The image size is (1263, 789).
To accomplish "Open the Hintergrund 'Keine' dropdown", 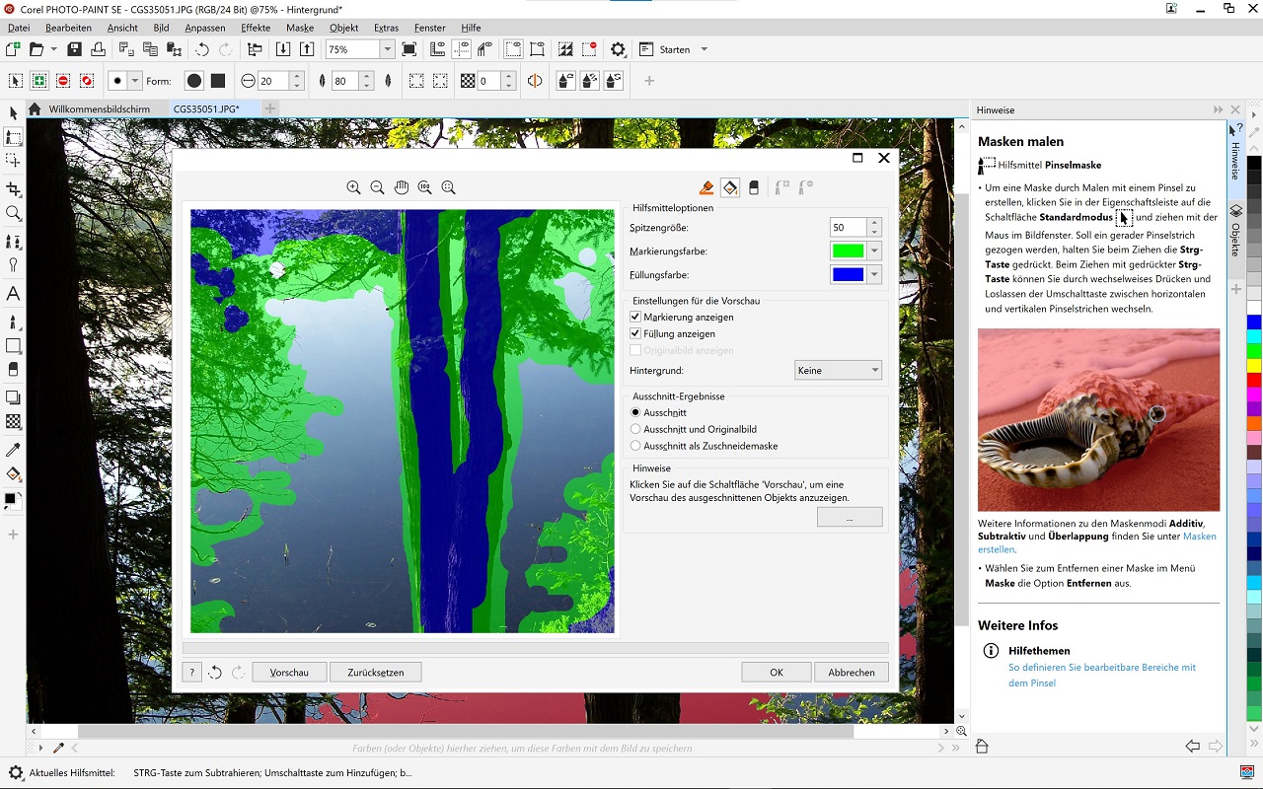I will click(x=838, y=371).
